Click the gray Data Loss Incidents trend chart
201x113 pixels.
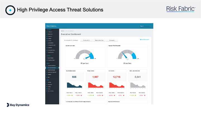click(x=138, y=85)
